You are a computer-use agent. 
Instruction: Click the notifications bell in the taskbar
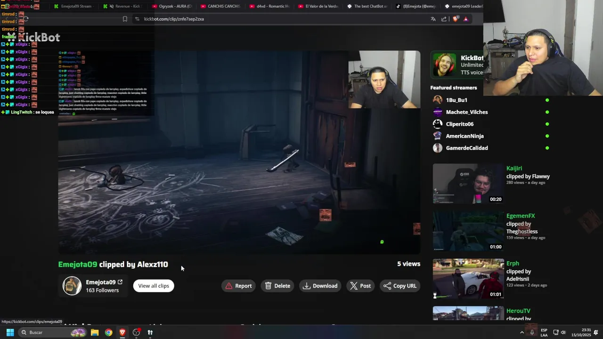click(595, 332)
